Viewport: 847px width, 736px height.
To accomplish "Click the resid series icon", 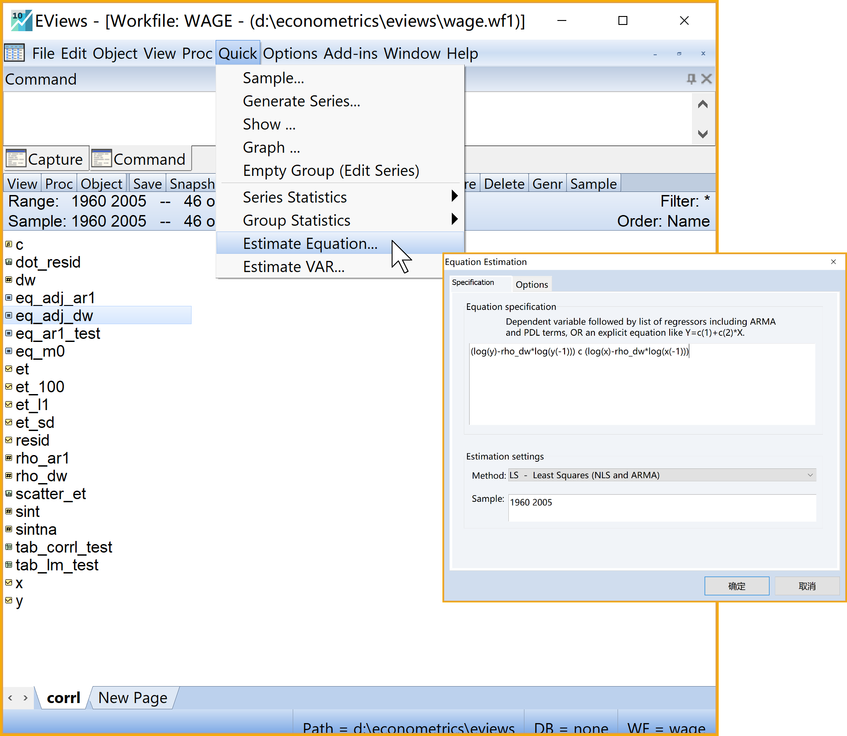I will tap(8, 440).
